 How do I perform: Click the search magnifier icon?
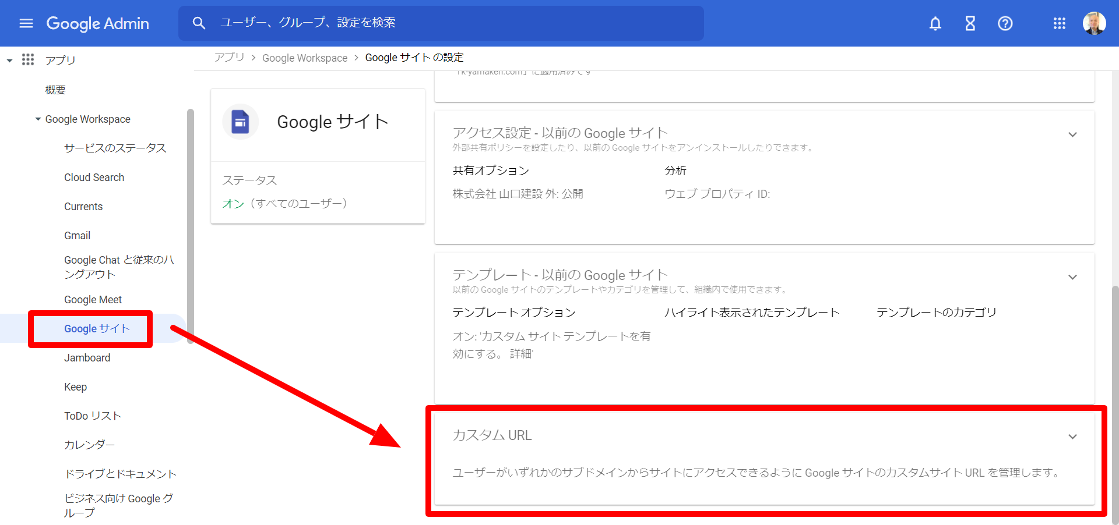click(199, 23)
